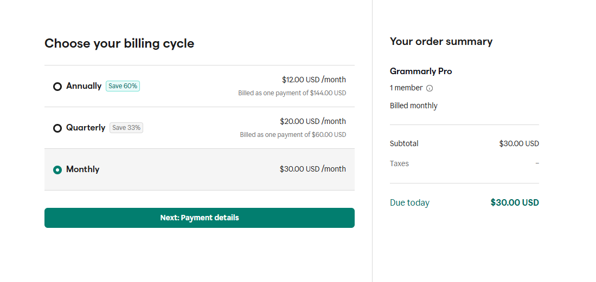Screen dimensions: 596x282
Task: Click Billed as one payment of $60.00 text
Action: [293, 135]
